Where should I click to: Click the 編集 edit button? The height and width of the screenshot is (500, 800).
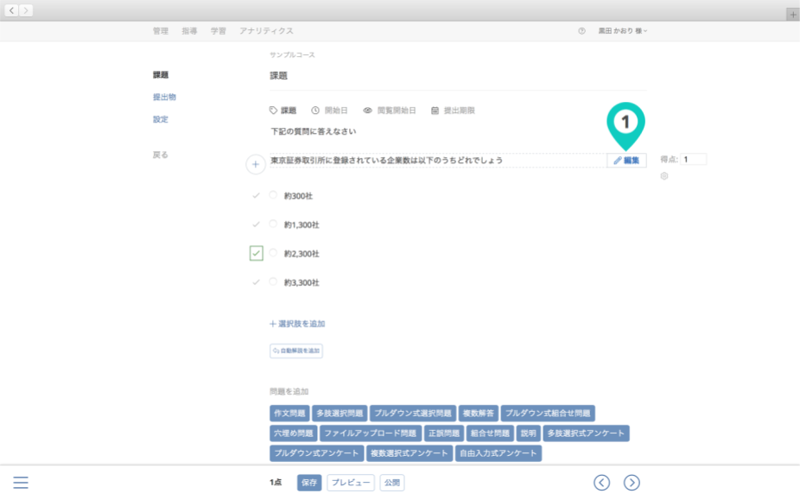point(626,161)
